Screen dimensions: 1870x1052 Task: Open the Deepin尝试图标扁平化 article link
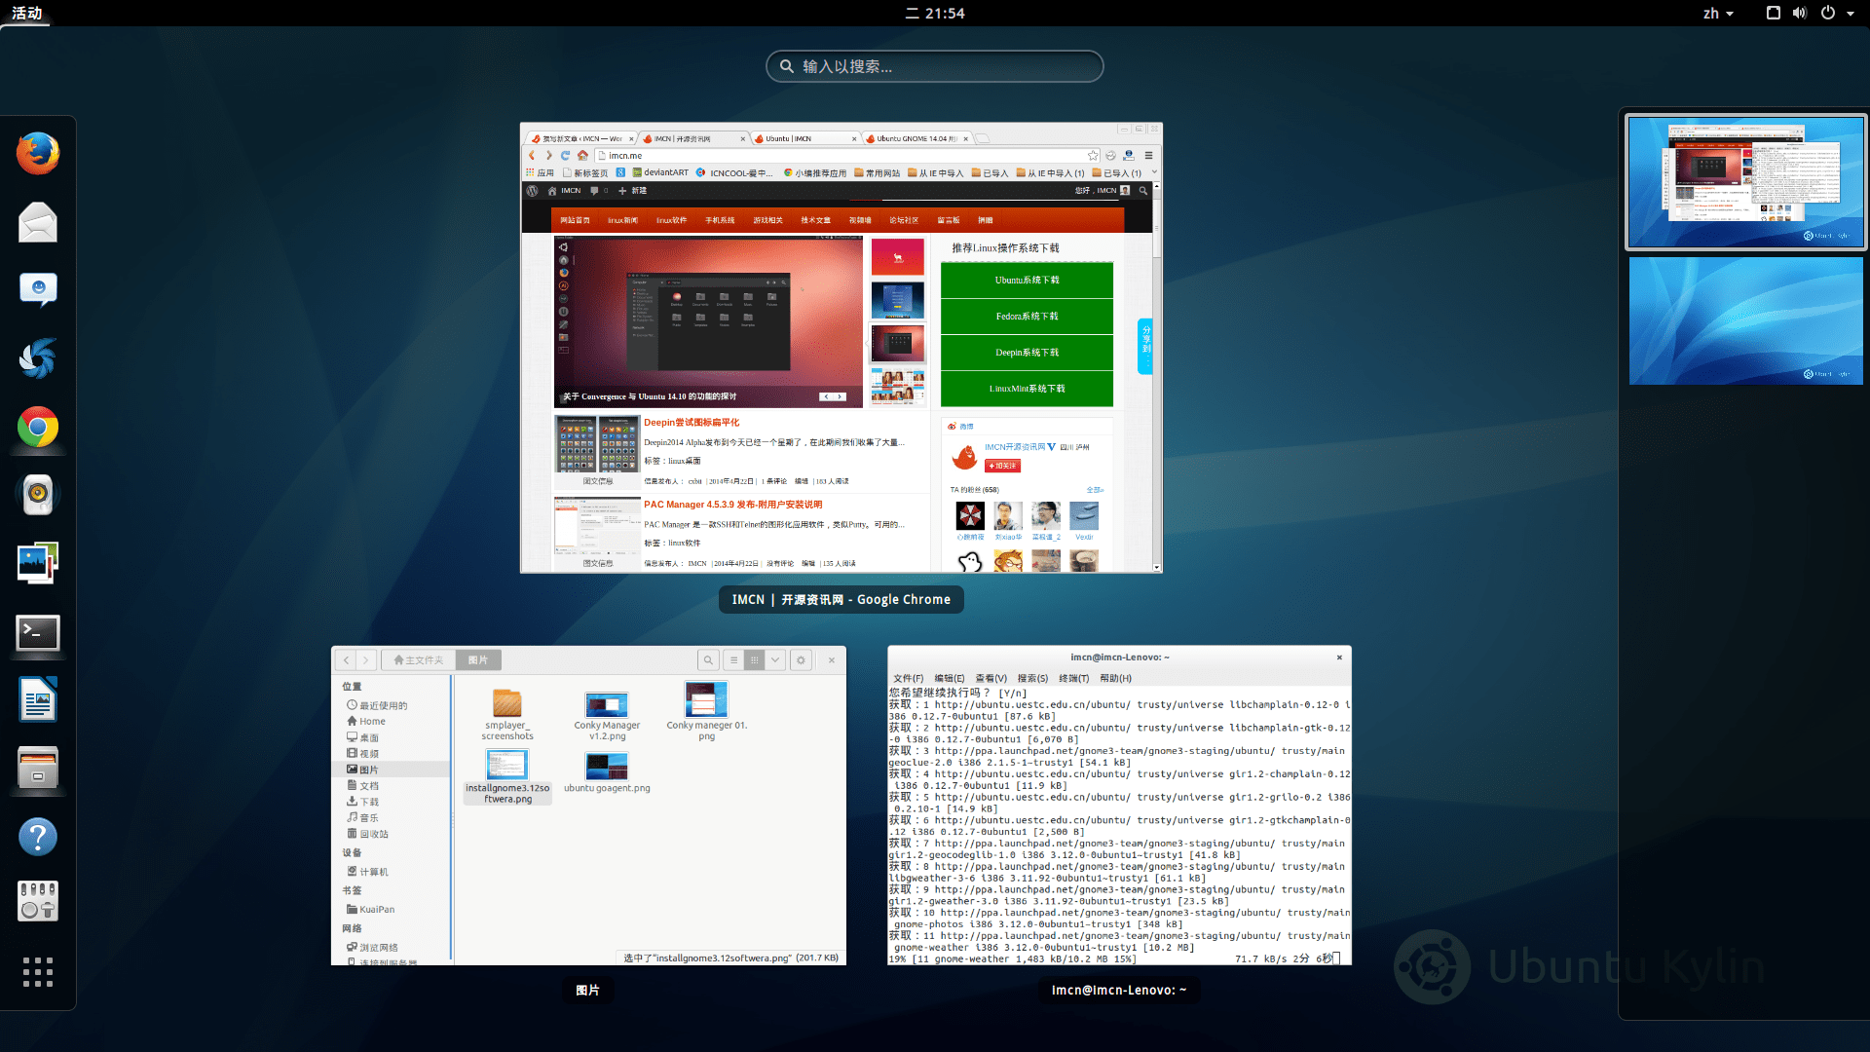[x=692, y=422]
